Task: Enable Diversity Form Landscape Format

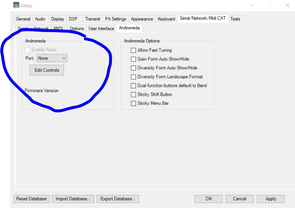Action: pyautogui.click(x=133, y=77)
